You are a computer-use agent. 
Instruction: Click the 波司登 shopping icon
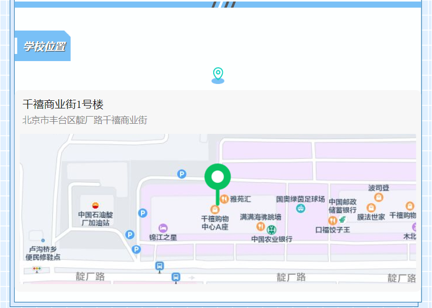click(379, 198)
